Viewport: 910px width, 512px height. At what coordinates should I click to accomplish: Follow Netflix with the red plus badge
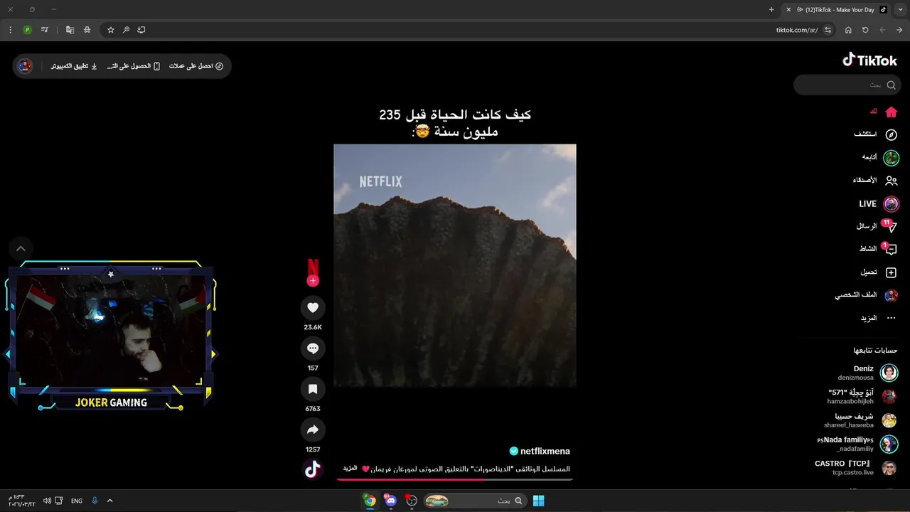(x=313, y=281)
